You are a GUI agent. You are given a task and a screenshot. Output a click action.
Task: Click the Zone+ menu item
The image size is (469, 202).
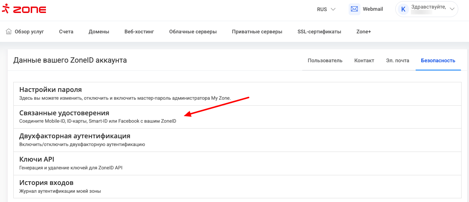click(363, 32)
